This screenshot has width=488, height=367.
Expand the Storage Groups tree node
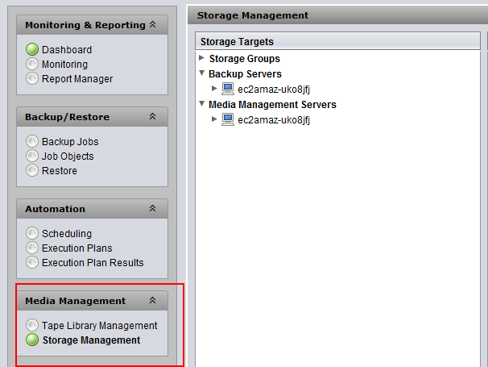pos(201,58)
